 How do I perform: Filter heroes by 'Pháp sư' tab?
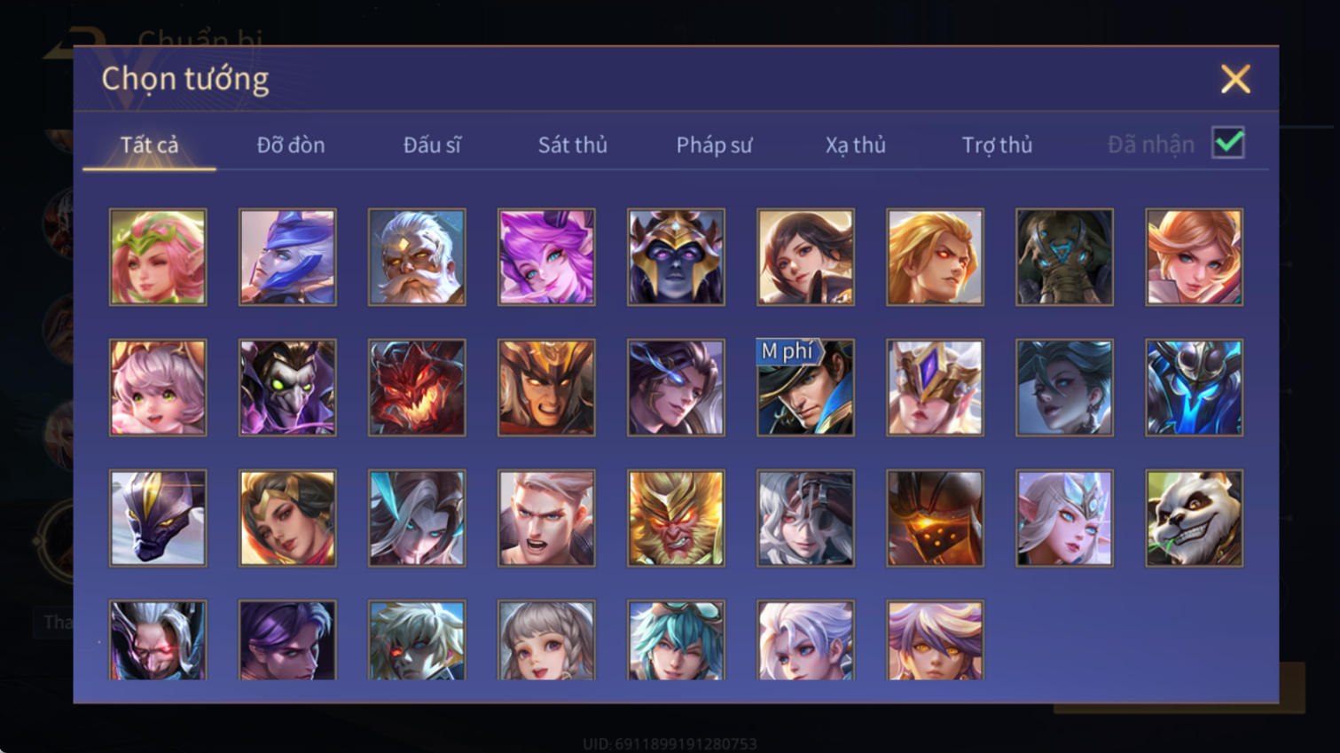pyautogui.click(x=714, y=145)
